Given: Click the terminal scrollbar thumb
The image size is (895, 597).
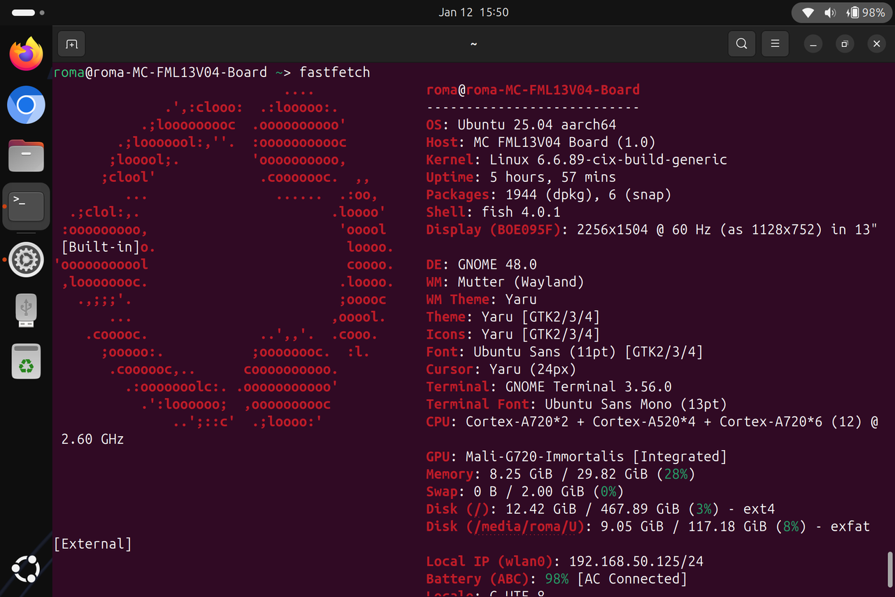Looking at the screenshot, I should click(890, 571).
